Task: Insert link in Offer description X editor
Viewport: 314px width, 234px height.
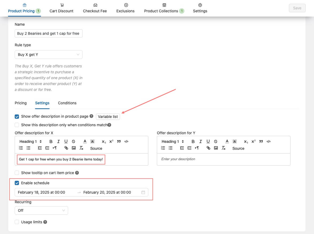Action: click(66, 148)
